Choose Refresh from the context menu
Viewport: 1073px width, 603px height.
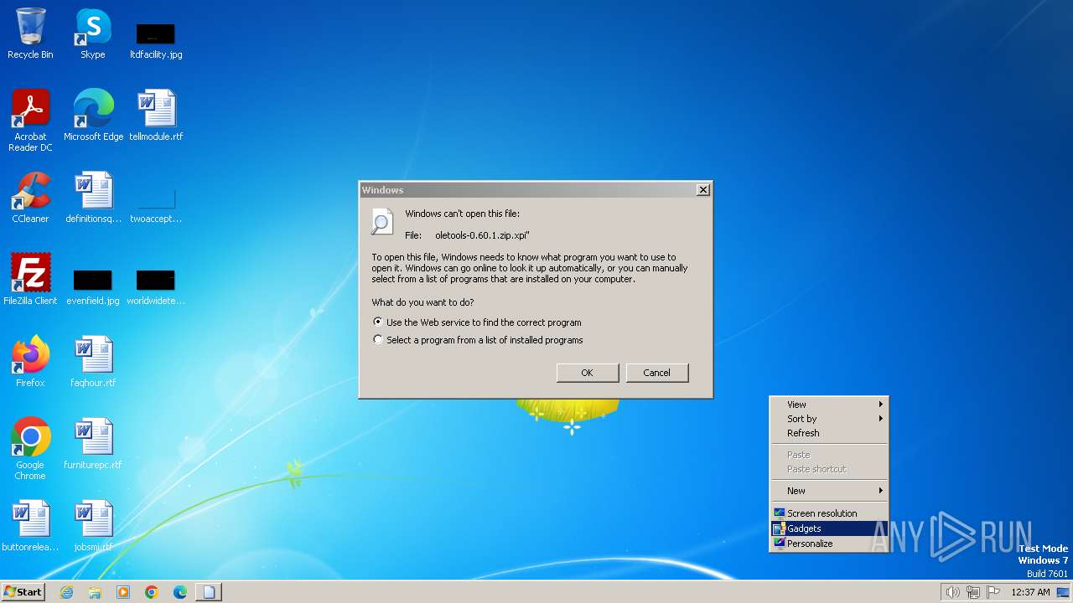tap(829, 433)
